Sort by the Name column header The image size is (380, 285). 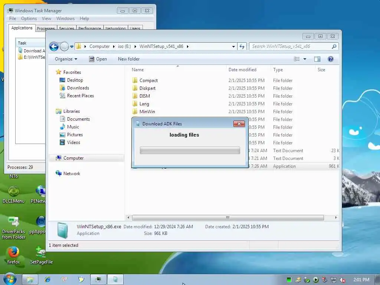(x=138, y=70)
